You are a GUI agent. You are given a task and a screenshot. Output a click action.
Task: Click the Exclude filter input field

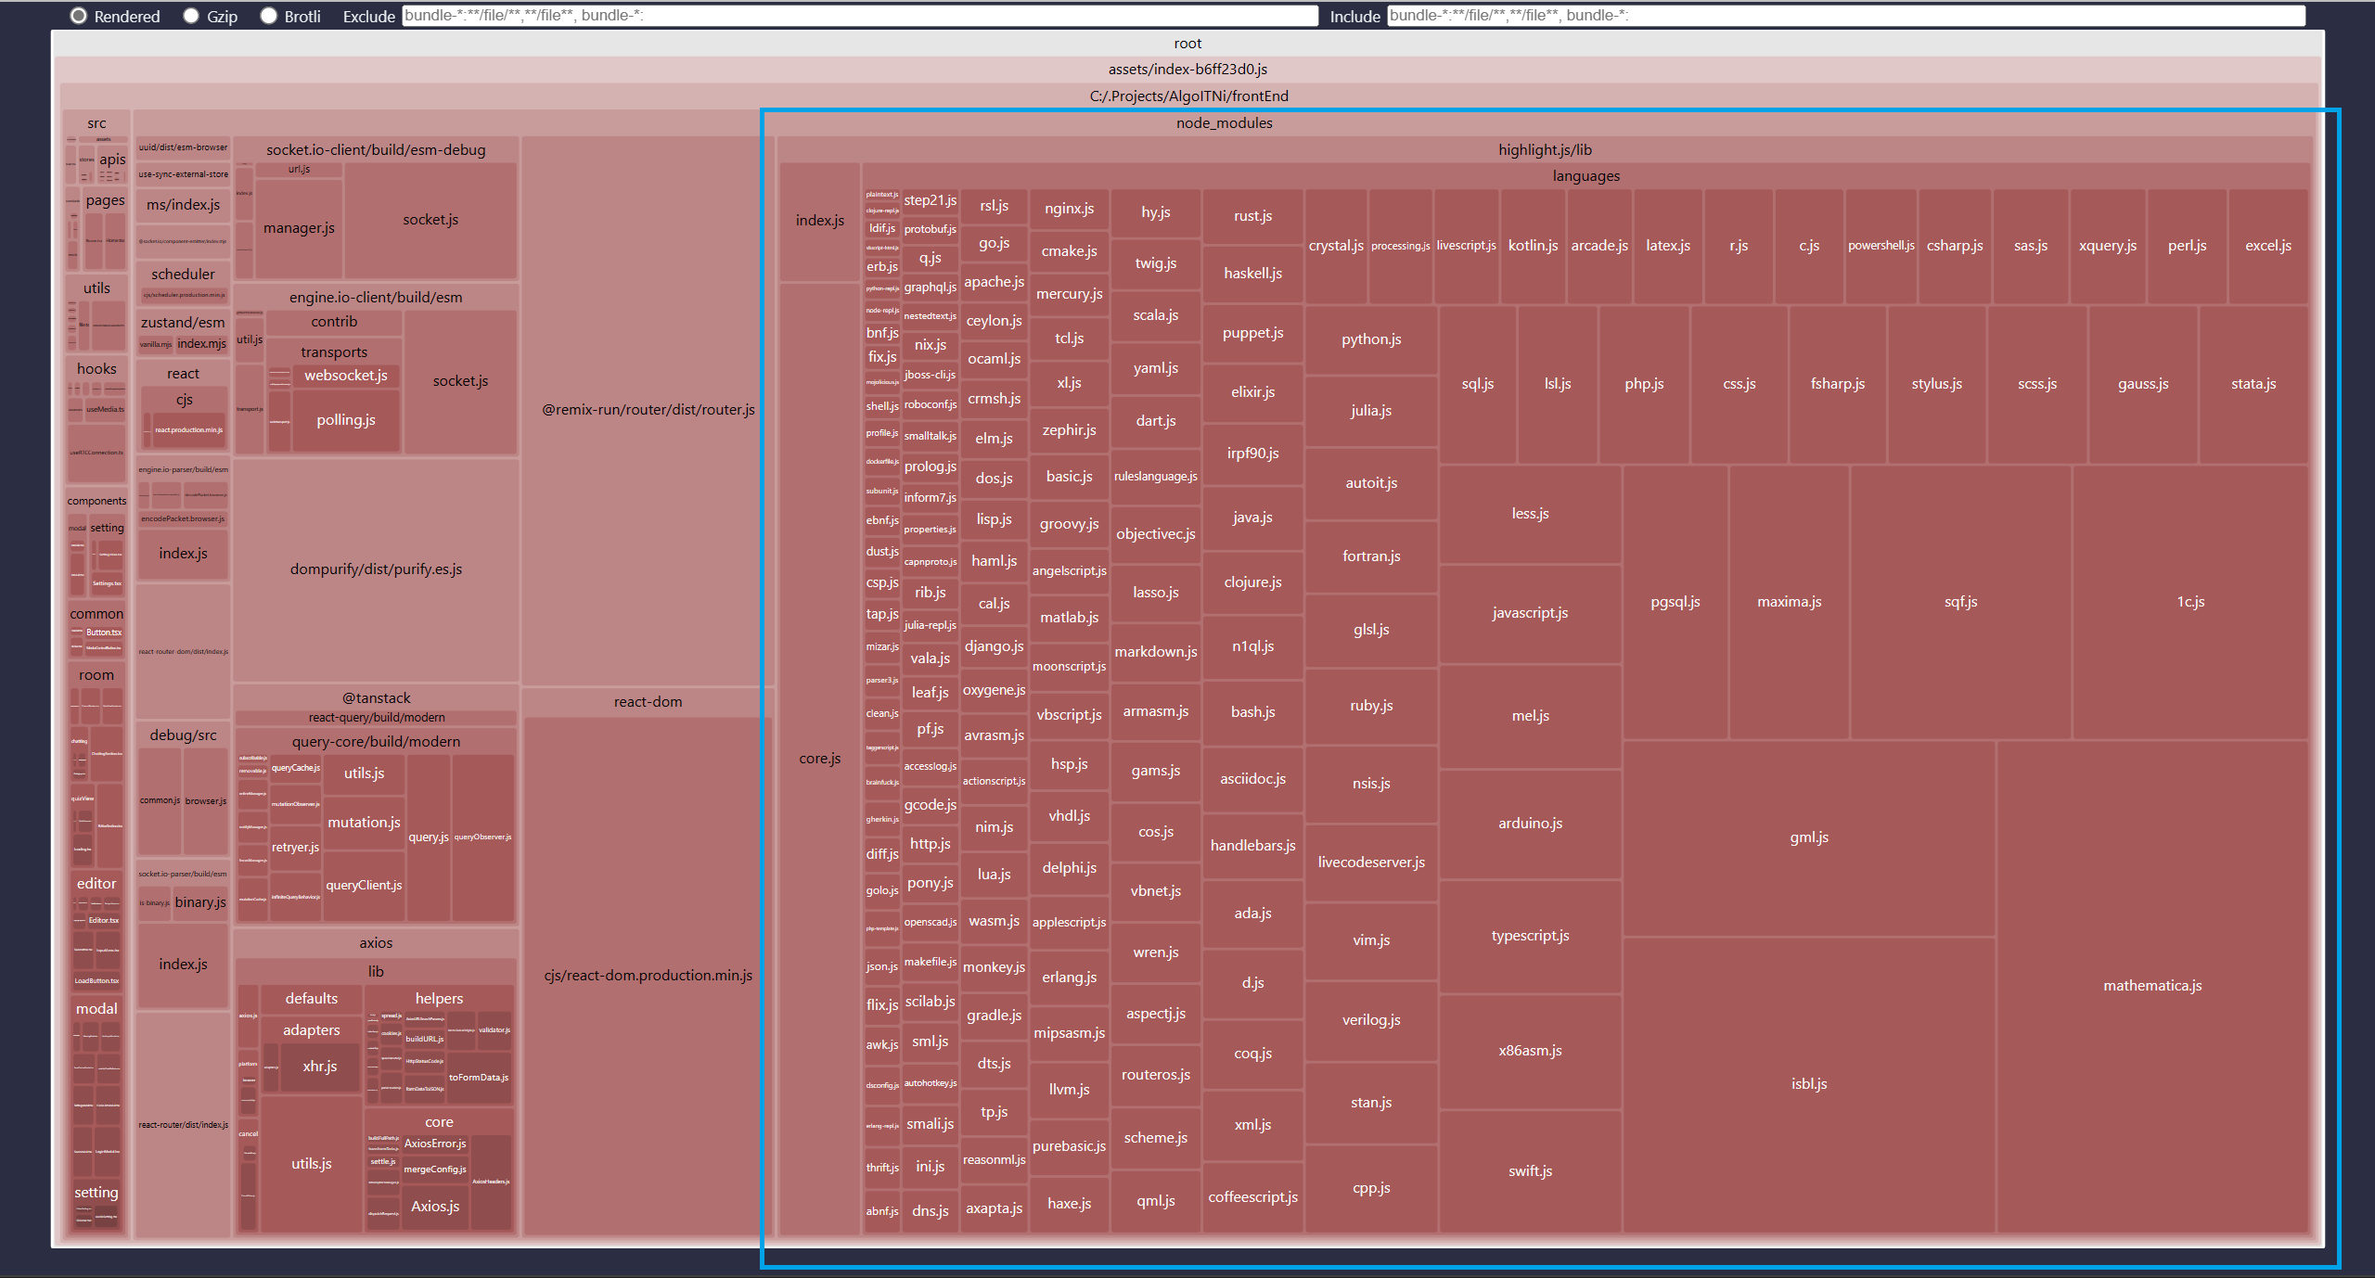click(x=859, y=16)
